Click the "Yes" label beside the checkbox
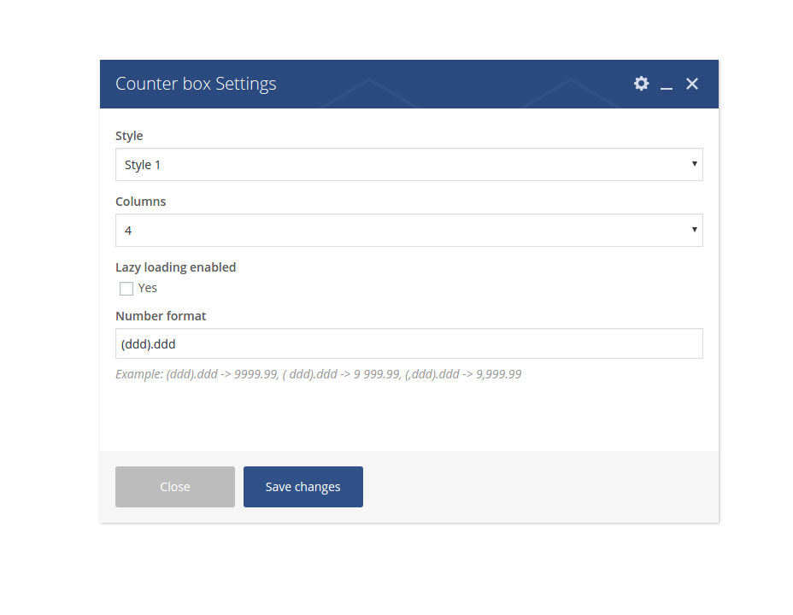This screenshot has height=615, width=793. point(148,289)
